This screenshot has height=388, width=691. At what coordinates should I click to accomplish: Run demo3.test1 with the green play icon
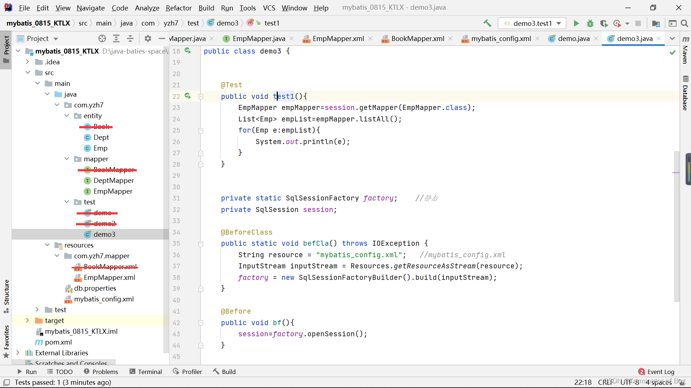pyautogui.click(x=576, y=23)
